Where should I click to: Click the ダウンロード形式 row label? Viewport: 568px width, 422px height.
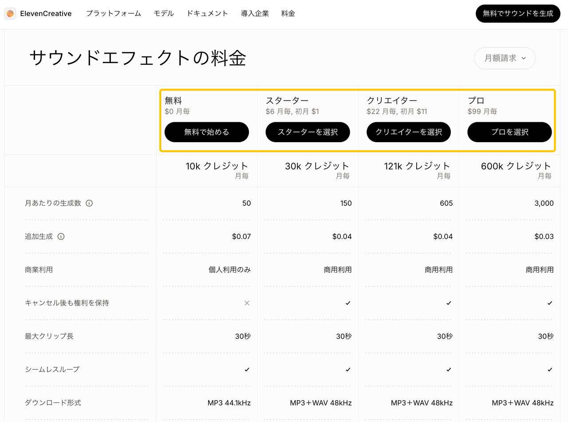point(53,403)
